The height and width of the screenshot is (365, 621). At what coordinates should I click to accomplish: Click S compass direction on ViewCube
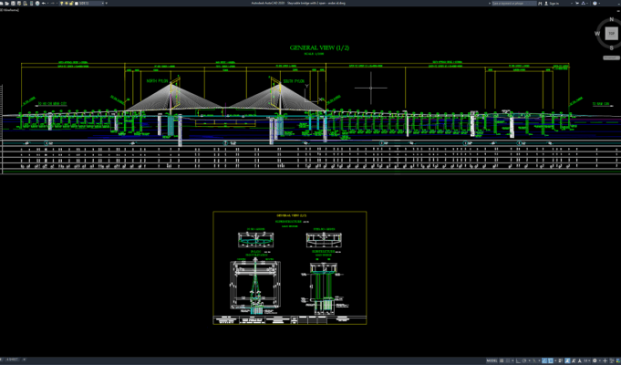point(612,48)
